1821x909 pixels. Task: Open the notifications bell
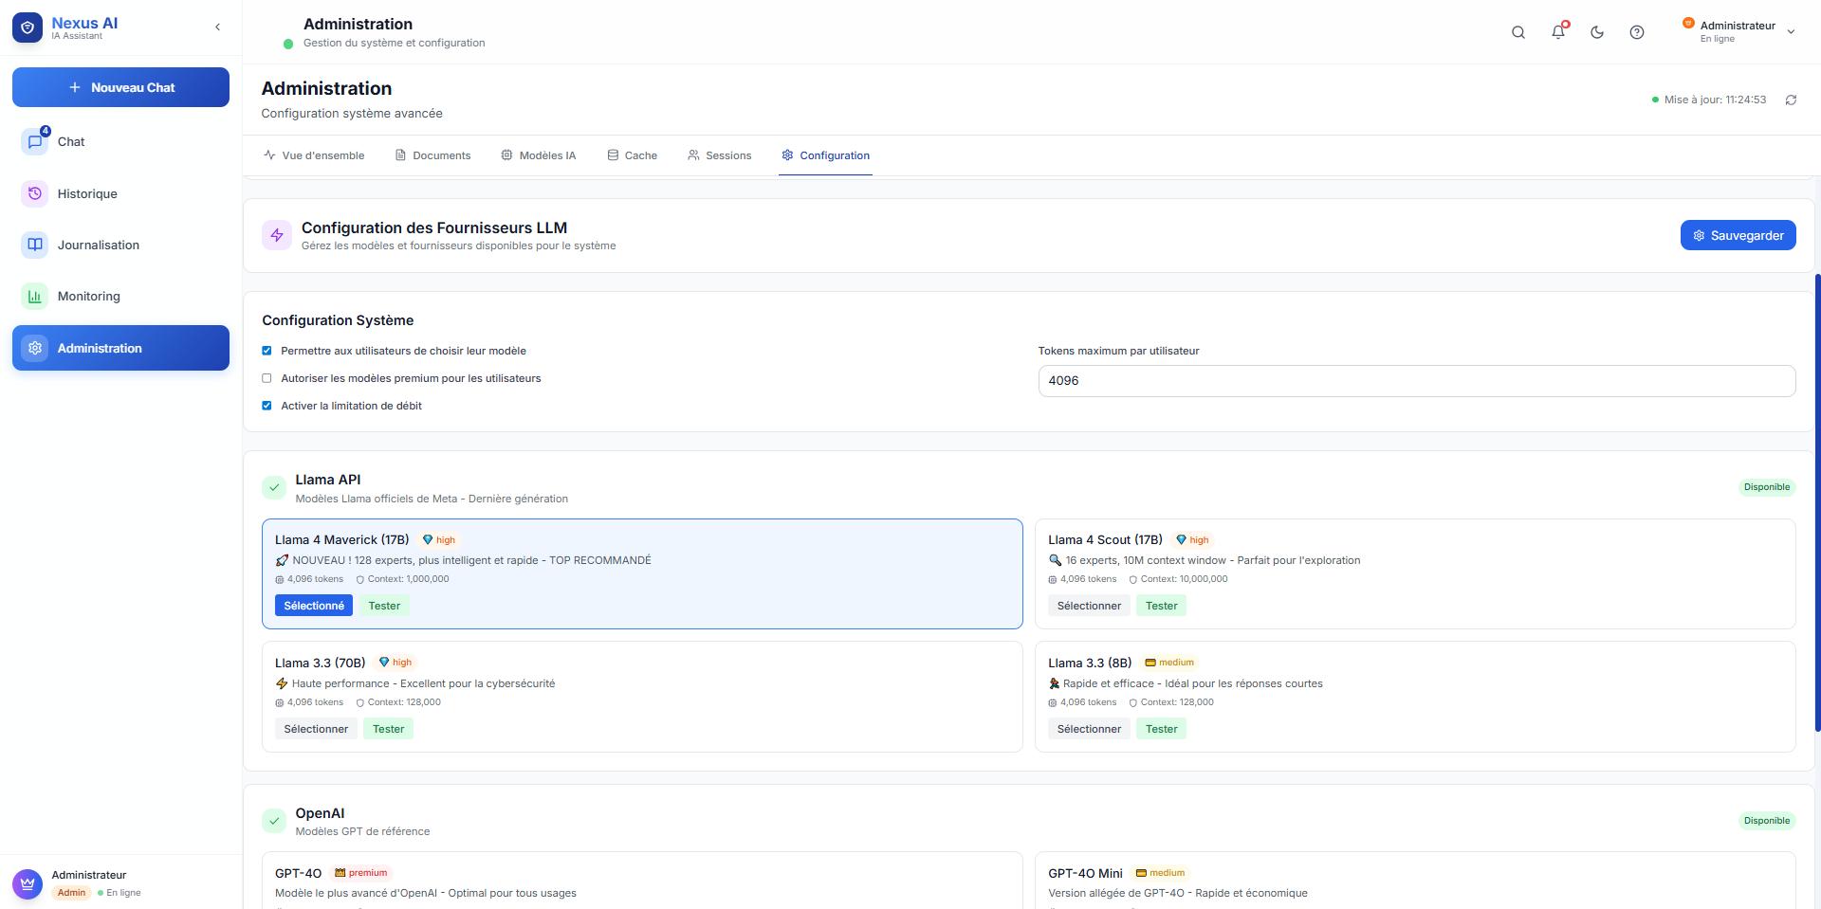point(1557,32)
